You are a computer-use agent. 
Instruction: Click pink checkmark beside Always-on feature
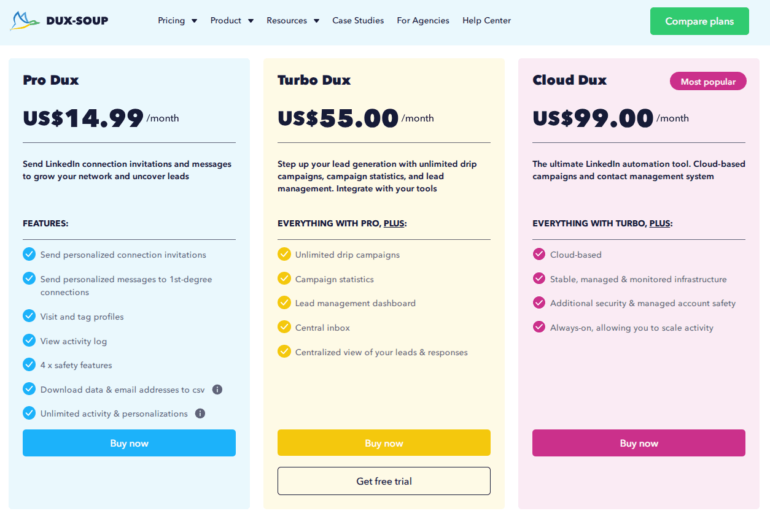click(539, 327)
